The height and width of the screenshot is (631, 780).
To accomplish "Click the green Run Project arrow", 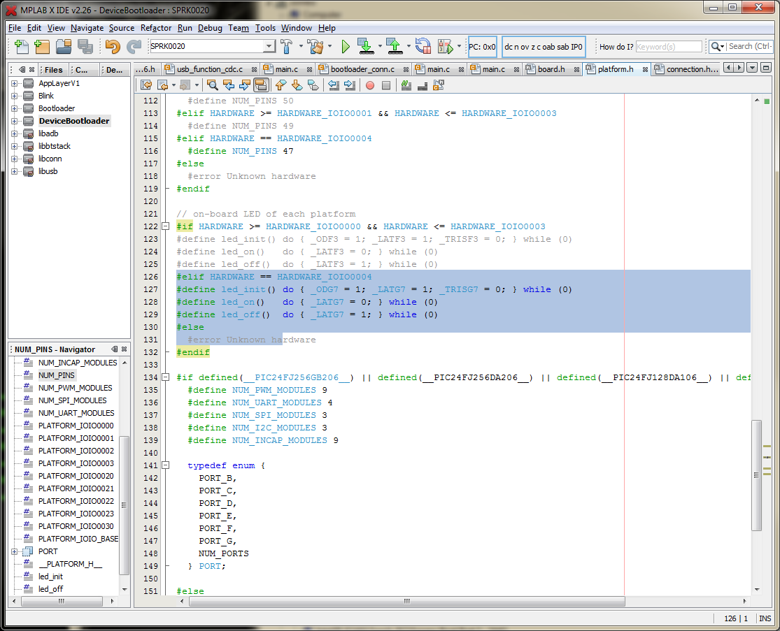I will [346, 47].
